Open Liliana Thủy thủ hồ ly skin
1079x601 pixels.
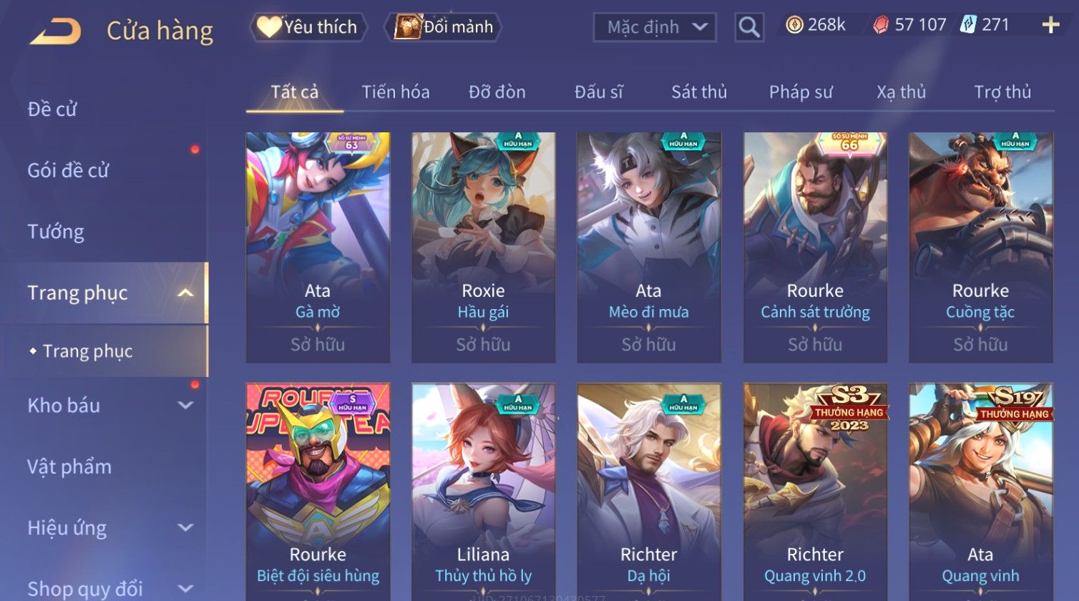484,492
